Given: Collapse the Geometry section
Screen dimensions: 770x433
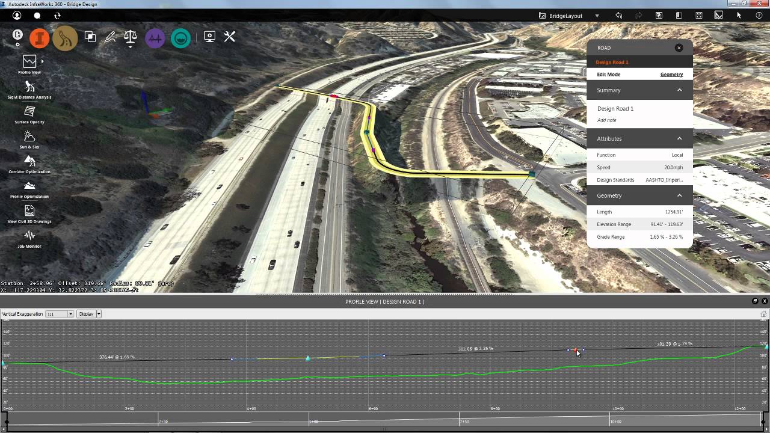Looking at the screenshot, I should coord(680,195).
